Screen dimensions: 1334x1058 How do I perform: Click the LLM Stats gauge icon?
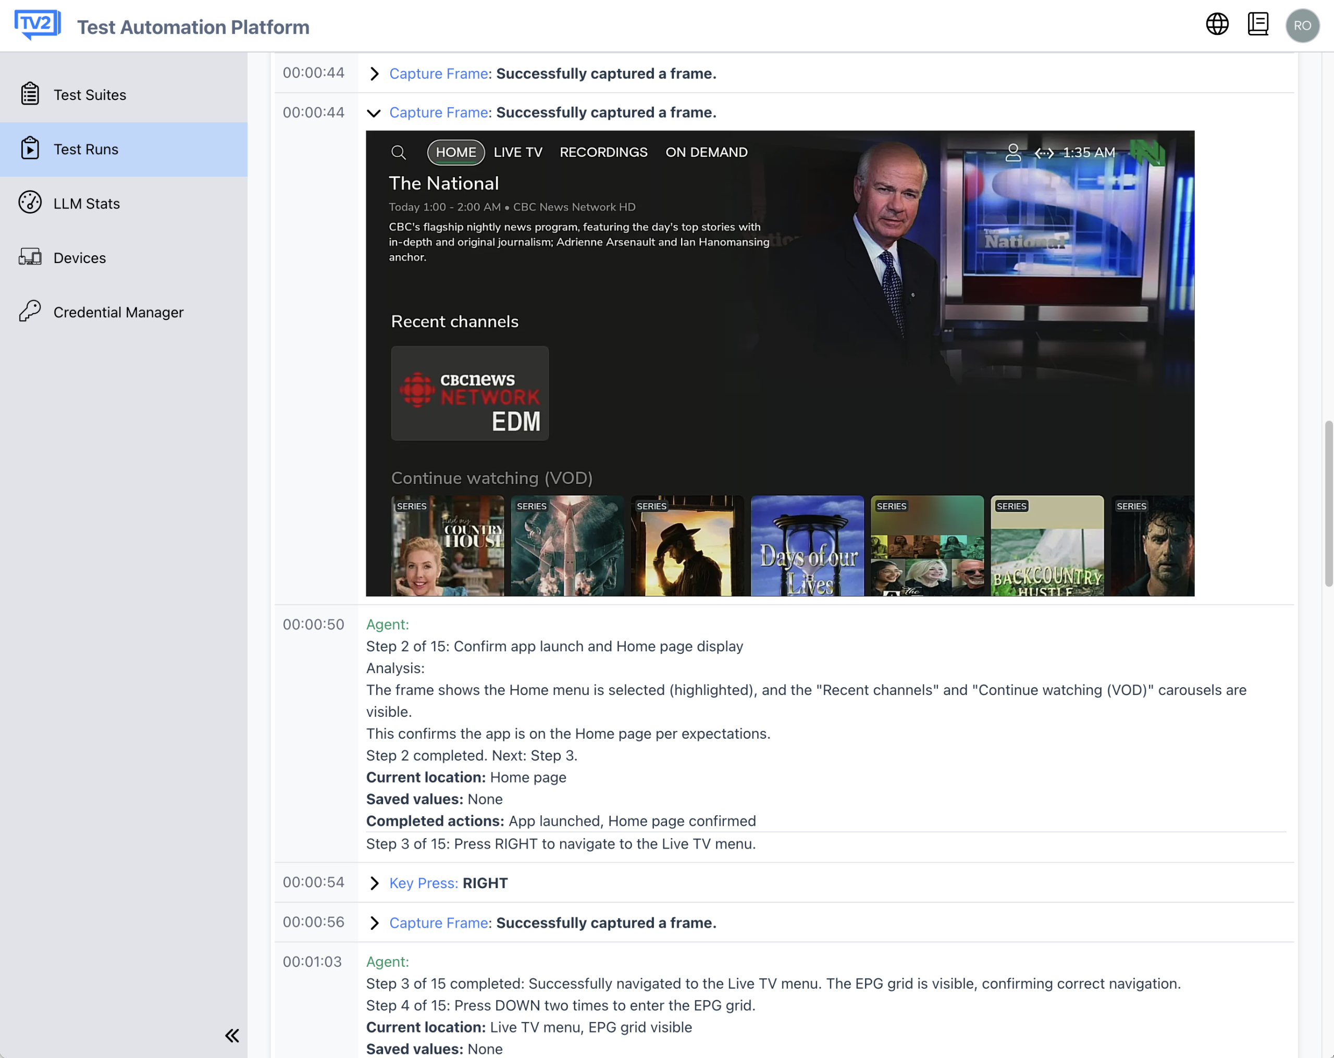(30, 203)
